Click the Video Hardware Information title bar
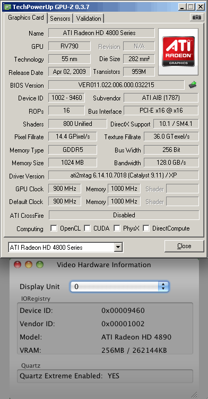The width and height of the screenshot is (208, 399). point(104,265)
